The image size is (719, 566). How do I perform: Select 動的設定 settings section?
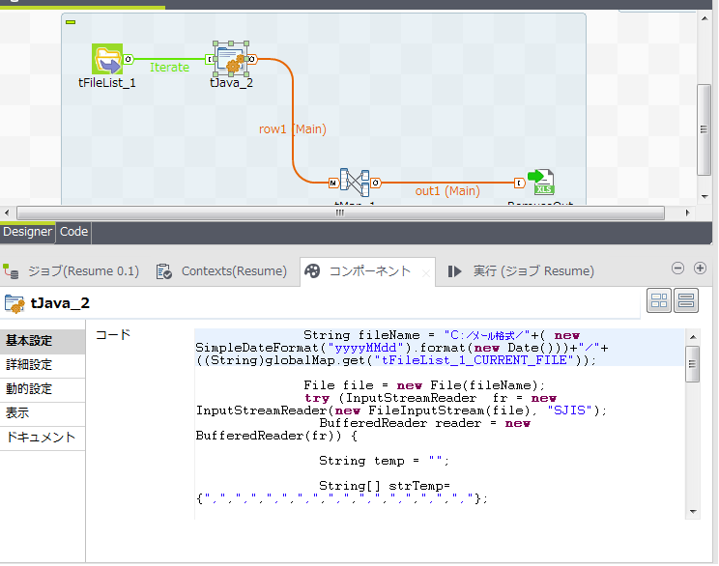coord(43,389)
